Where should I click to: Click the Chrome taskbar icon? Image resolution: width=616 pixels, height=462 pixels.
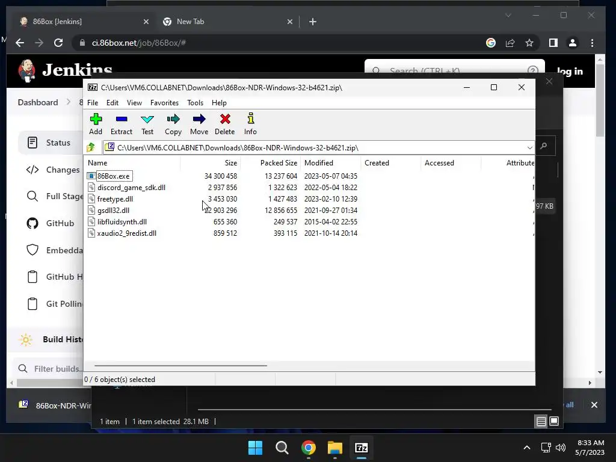click(x=309, y=448)
